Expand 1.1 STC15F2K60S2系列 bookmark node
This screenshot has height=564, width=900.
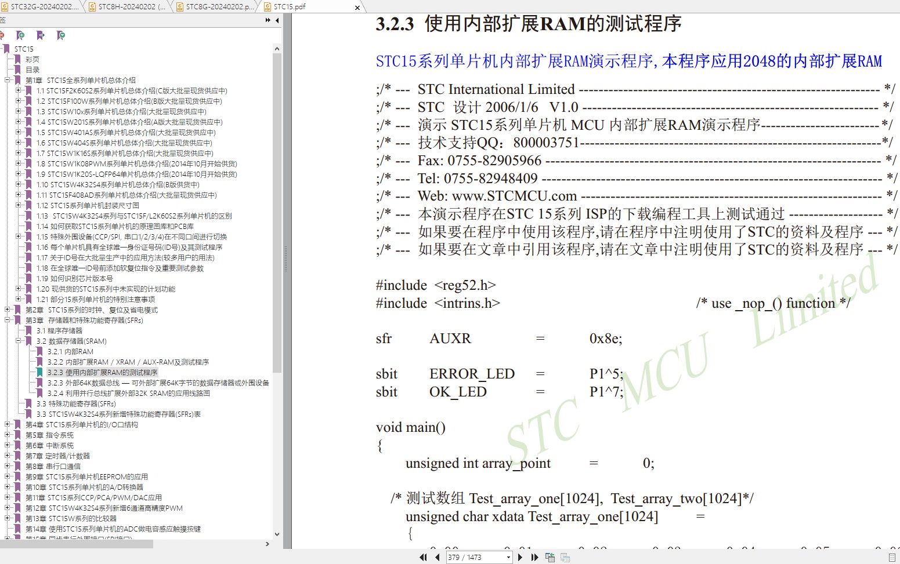19,90
